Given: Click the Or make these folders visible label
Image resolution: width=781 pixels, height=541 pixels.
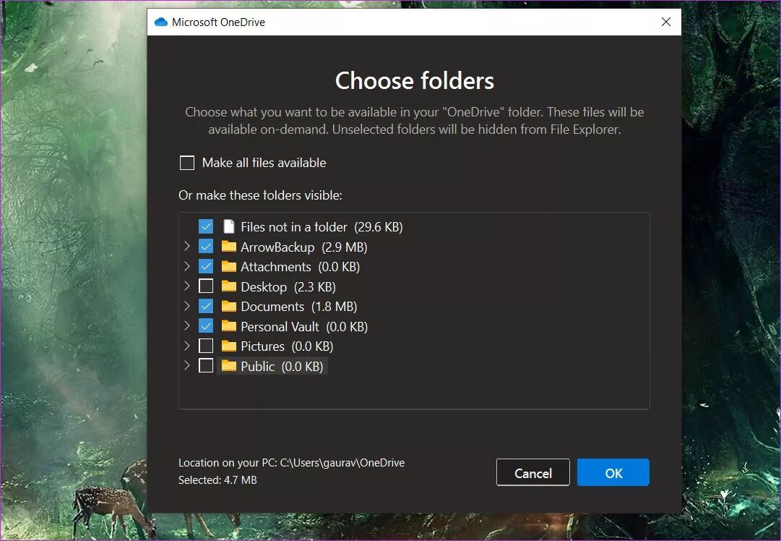Looking at the screenshot, I should point(260,195).
